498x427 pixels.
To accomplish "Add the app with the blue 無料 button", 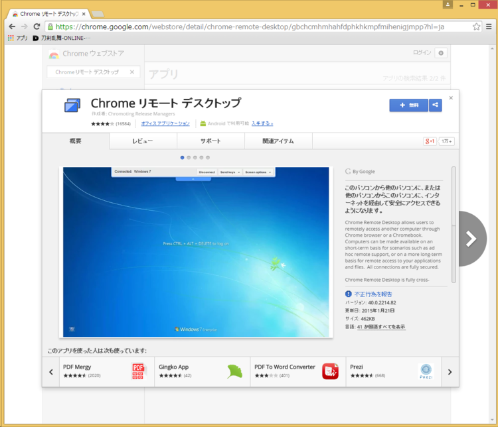I will (409, 105).
